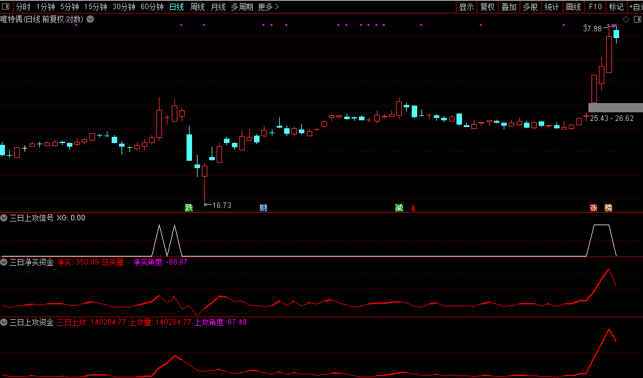Expand the 三日上攻信号 indicator menu
Viewport: 643px width, 378px height.
click(4, 218)
